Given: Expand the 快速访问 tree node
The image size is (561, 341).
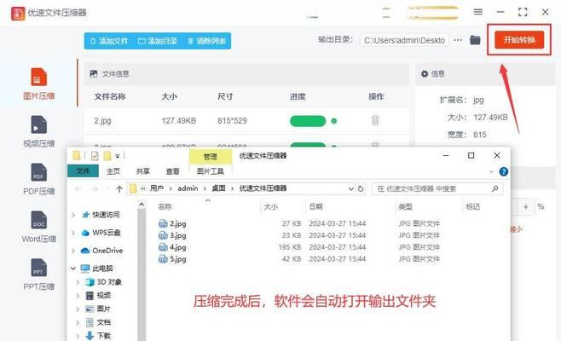Looking at the screenshot, I should pyautogui.click(x=73, y=215).
